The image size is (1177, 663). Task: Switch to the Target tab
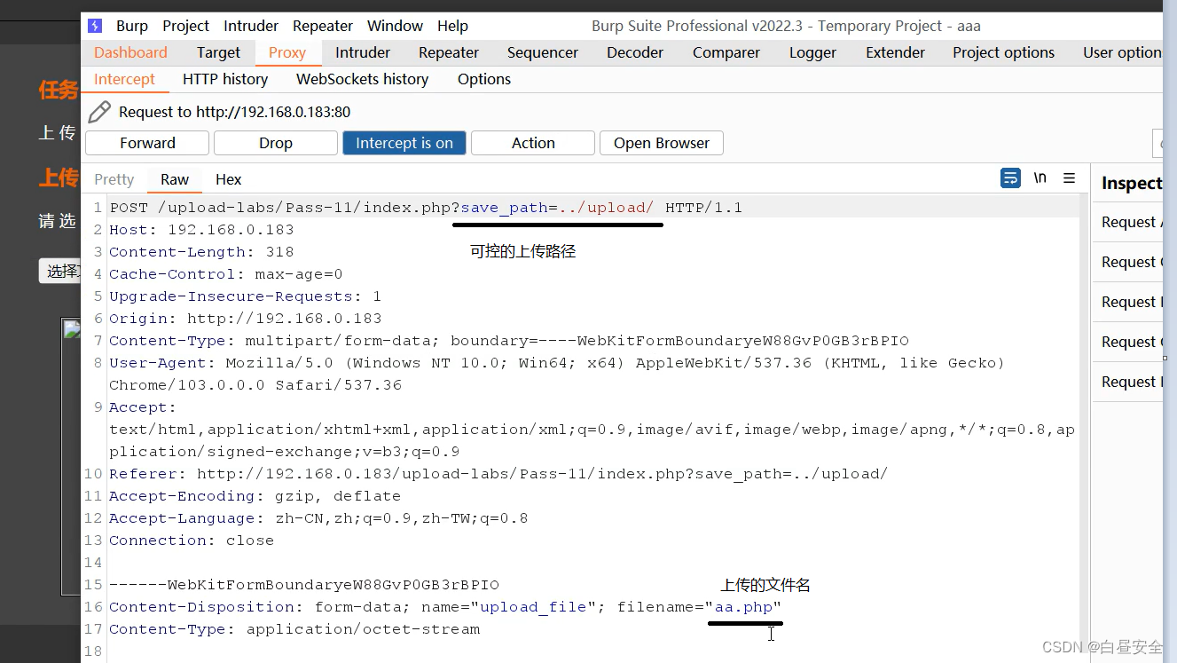point(219,52)
